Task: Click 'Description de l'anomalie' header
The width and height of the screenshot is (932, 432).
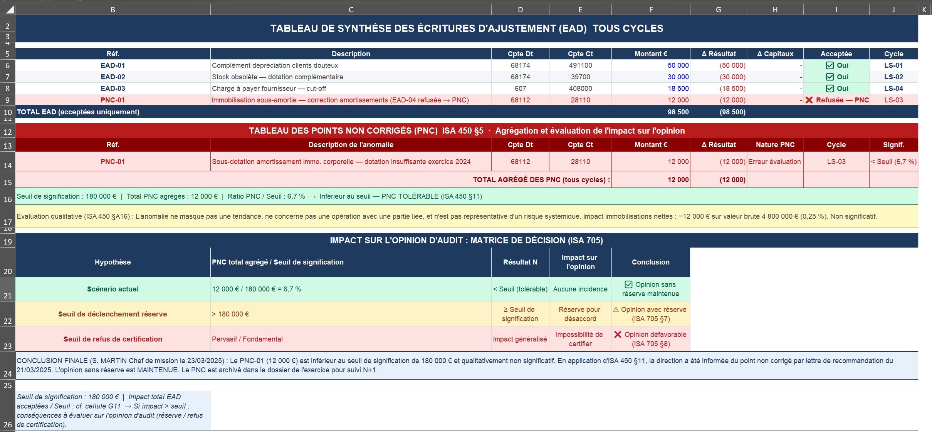Action: coord(351,145)
